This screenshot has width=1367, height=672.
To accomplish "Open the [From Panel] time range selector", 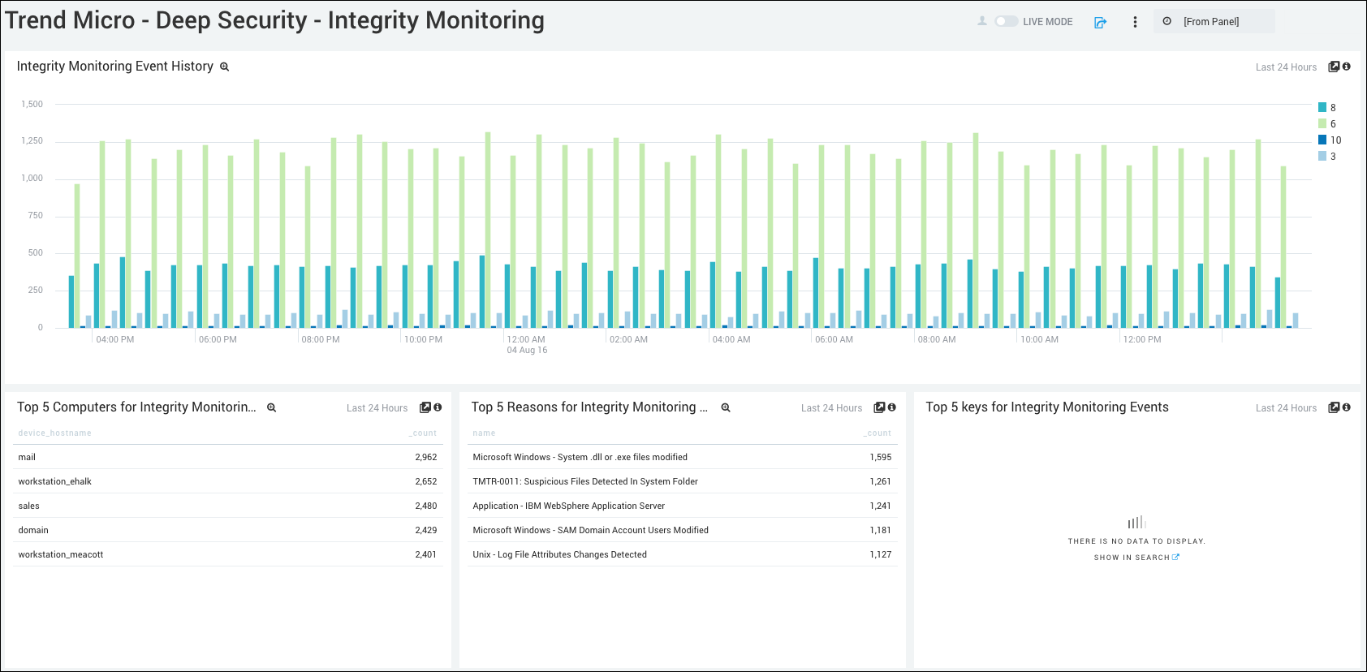I will [1214, 22].
